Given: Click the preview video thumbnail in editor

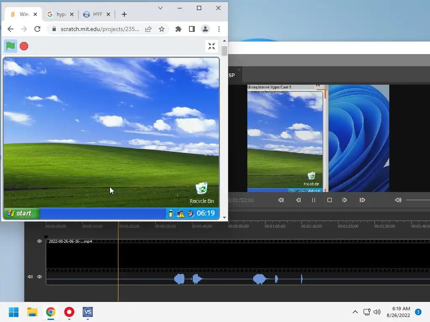Looking at the screenshot, I should [318, 138].
